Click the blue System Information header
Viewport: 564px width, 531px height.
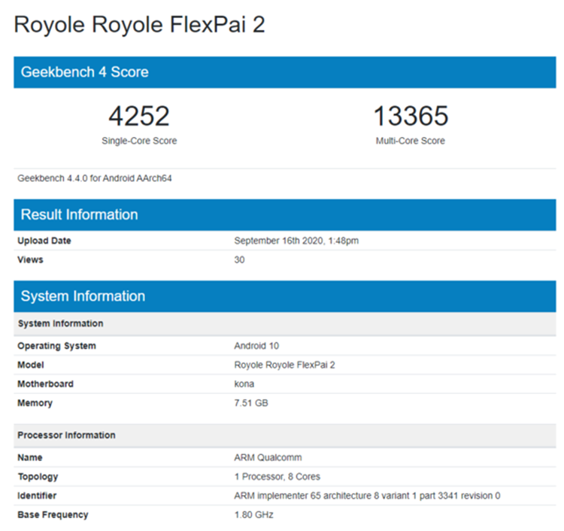(x=285, y=296)
